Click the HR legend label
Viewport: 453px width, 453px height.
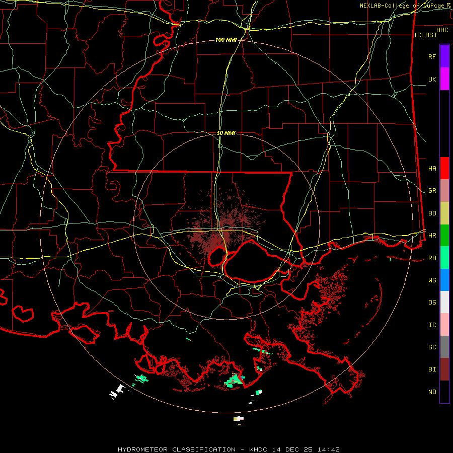[432, 236]
